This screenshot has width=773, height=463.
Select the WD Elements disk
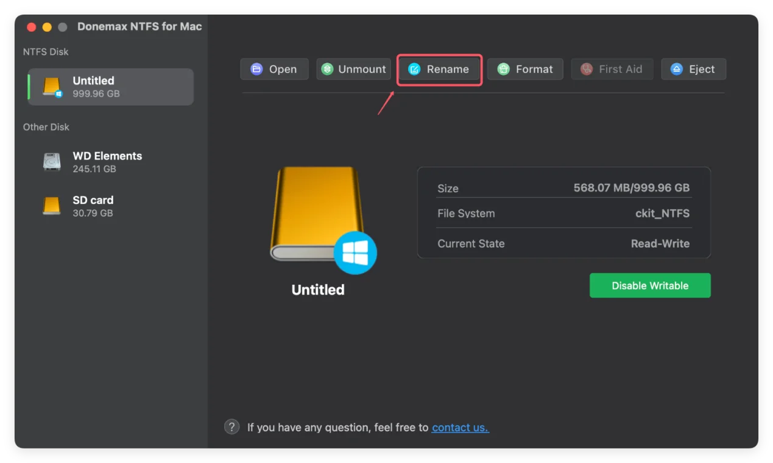coord(111,162)
